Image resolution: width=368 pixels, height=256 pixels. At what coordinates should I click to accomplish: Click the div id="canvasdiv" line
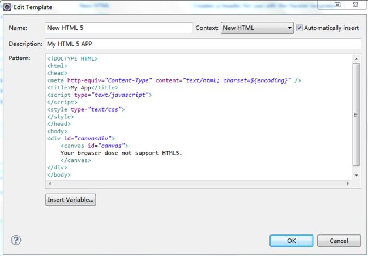pyautogui.click(x=81, y=139)
